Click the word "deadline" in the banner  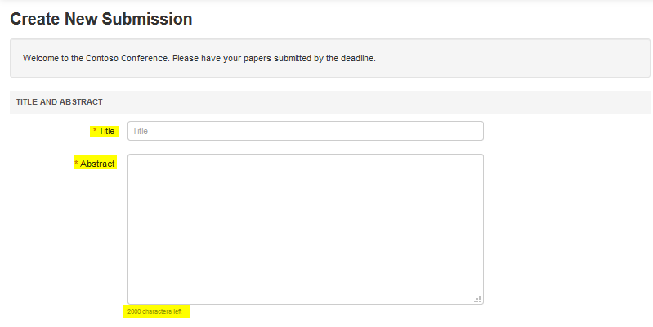[356, 59]
